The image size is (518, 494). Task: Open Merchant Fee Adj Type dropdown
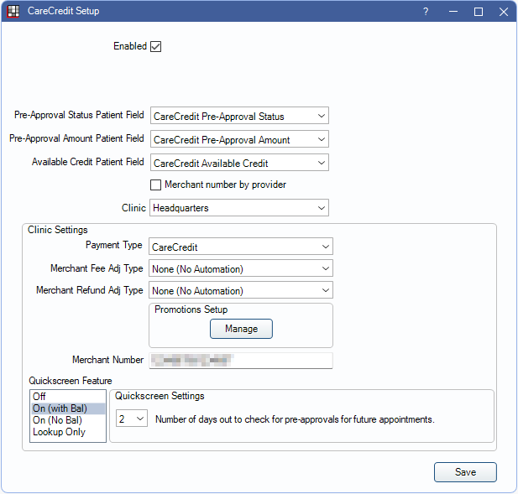coord(241,269)
